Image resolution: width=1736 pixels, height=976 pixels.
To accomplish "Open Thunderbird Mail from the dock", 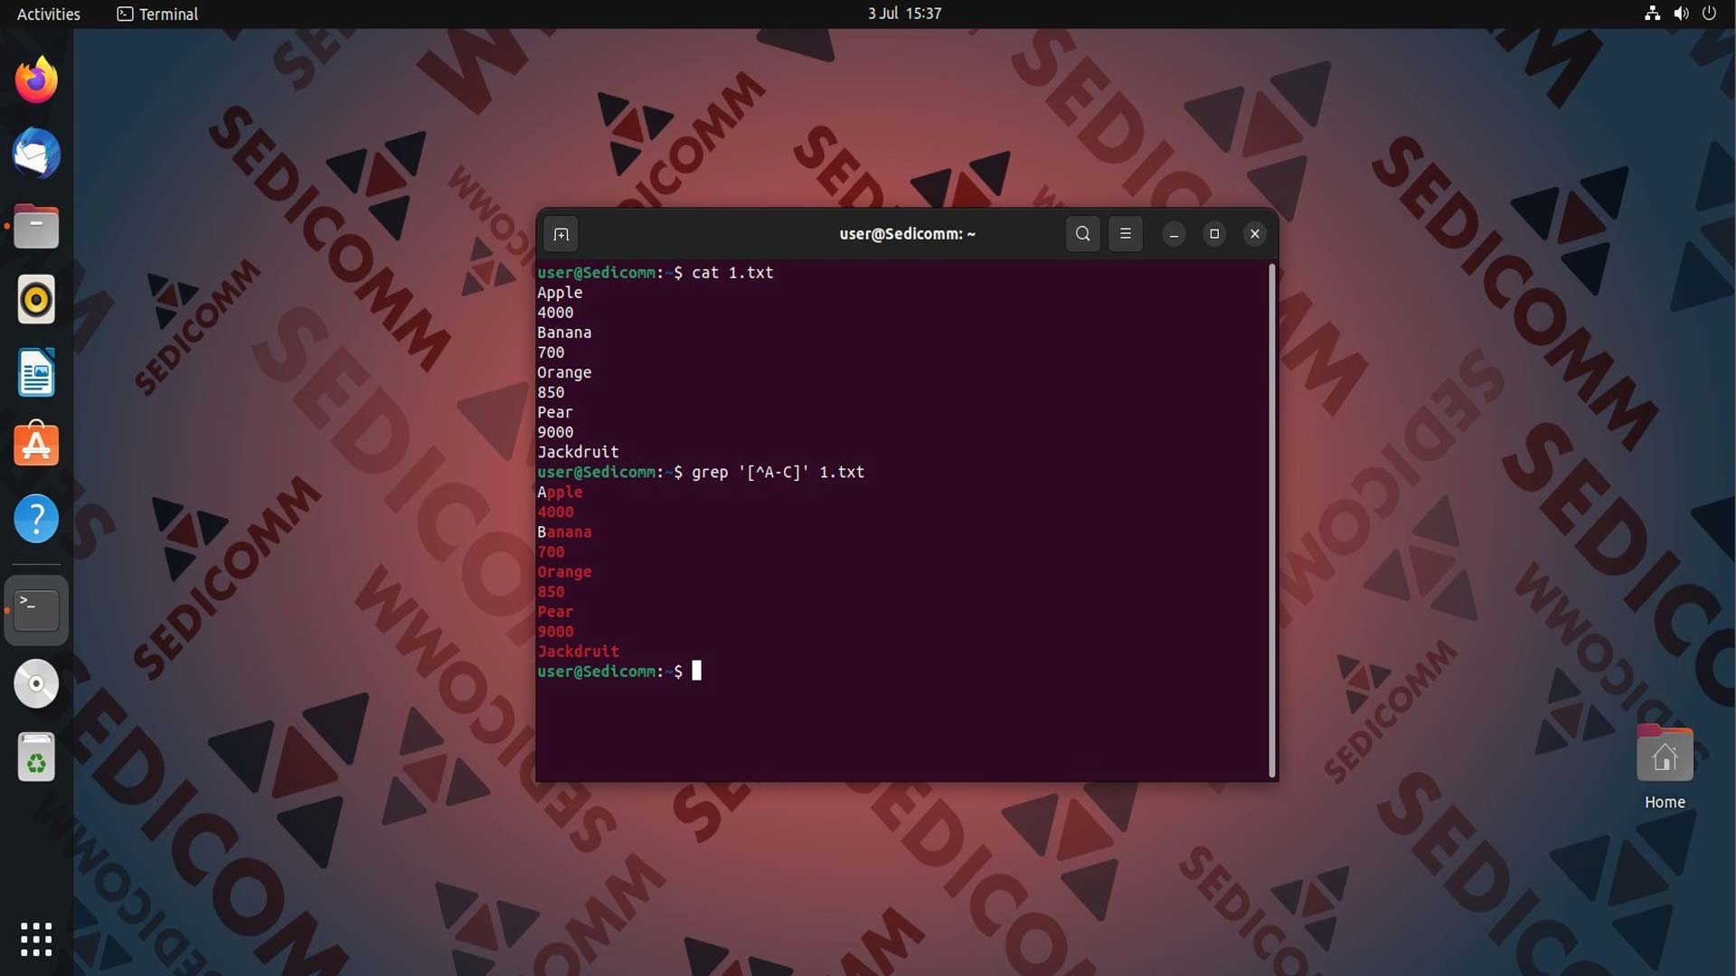I will tap(36, 154).
